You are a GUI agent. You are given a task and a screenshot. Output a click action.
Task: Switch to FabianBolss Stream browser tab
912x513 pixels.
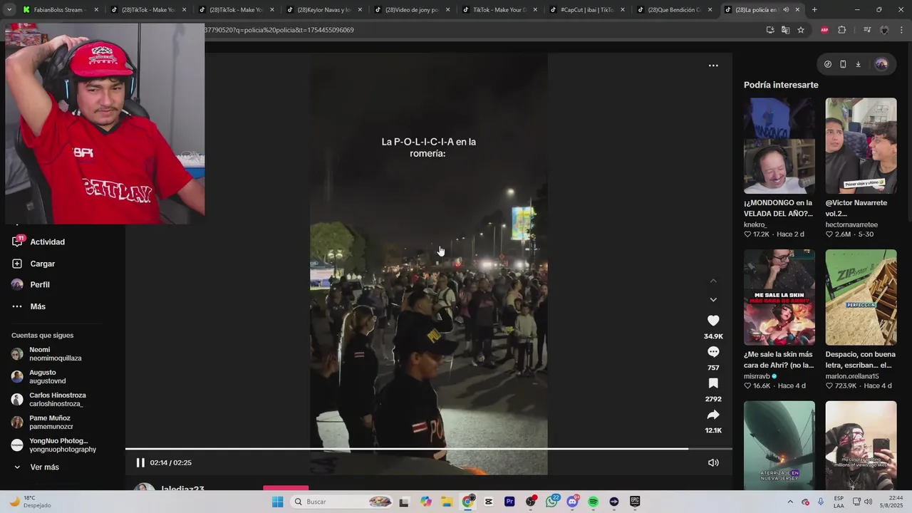(x=59, y=10)
